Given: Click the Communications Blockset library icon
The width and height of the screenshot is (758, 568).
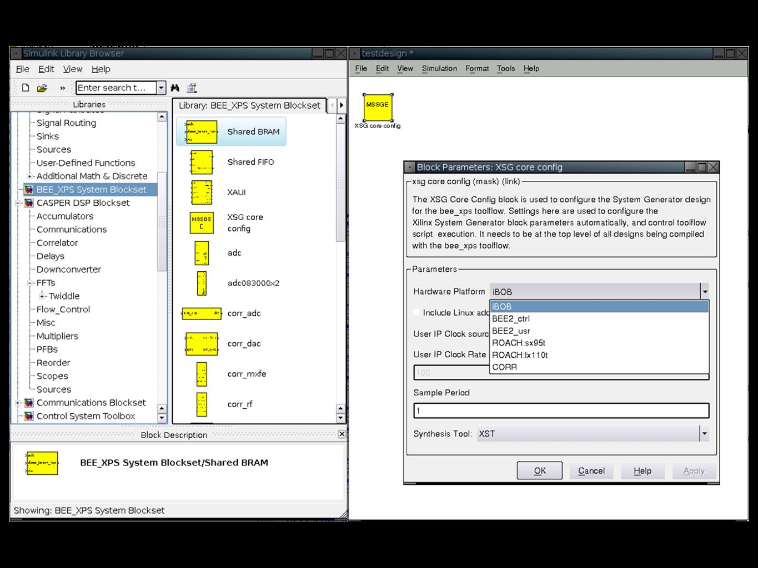Looking at the screenshot, I should pyautogui.click(x=29, y=403).
